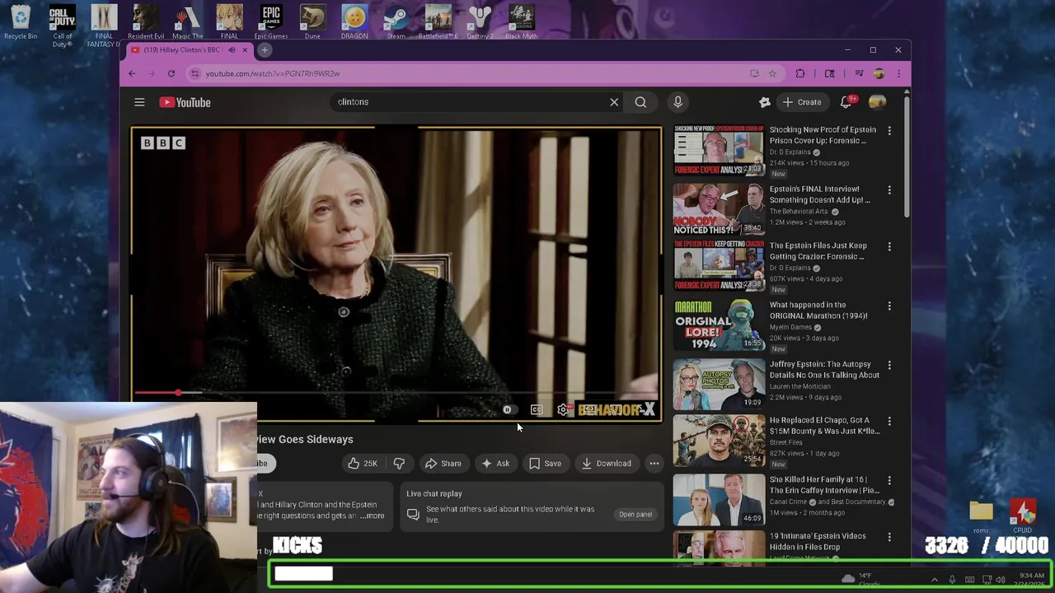Open the Destiny 2 desktop shortcut
The width and height of the screenshot is (1055, 593).
pos(480,22)
